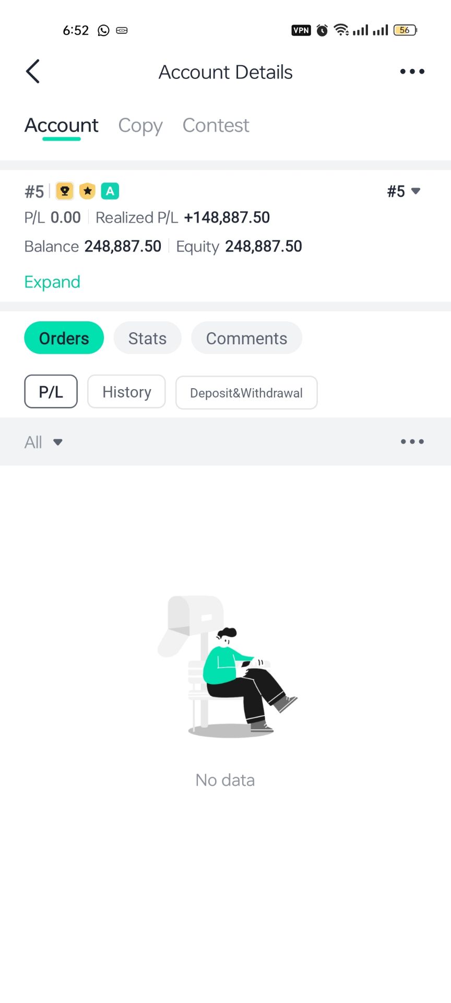The image size is (451, 1003).
Task: Expand account details via Expand link
Action: [x=52, y=282]
